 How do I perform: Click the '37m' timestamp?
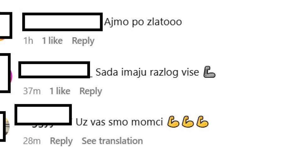click(x=32, y=91)
